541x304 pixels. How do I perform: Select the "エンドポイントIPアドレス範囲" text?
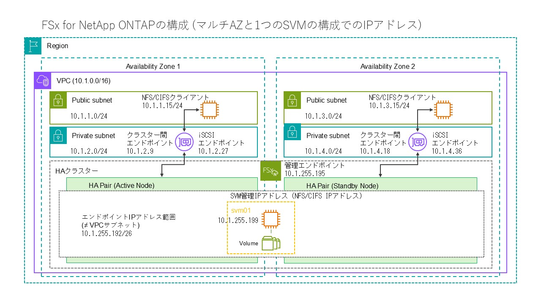click(x=128, y=217)
